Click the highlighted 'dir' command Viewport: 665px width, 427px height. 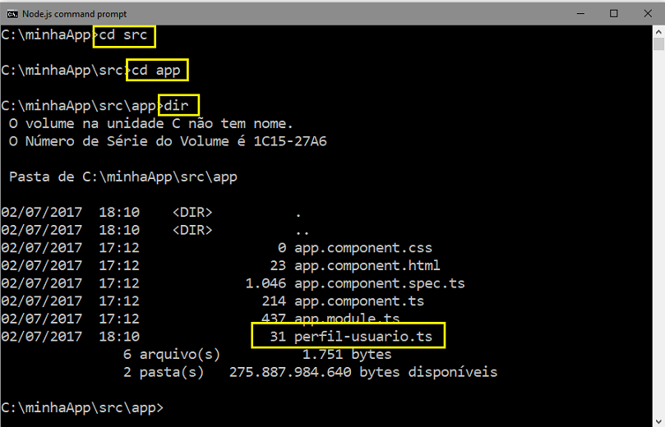(x=178, y=104)
